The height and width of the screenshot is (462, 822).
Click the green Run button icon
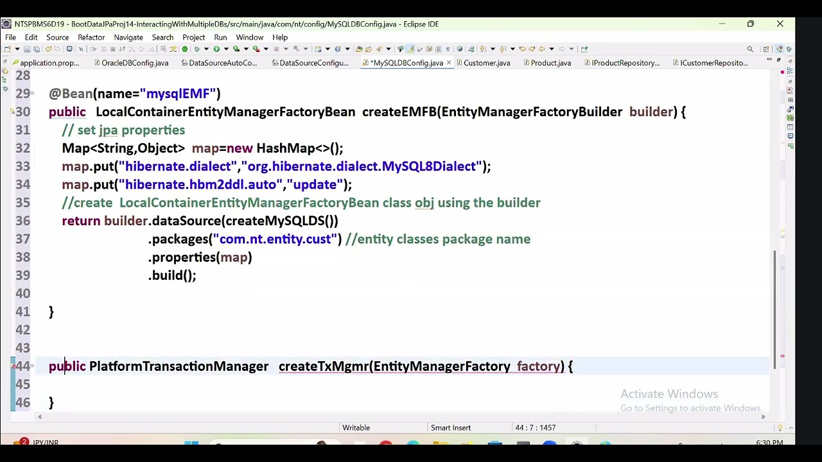pyautogui.click(x=216, y=49)
